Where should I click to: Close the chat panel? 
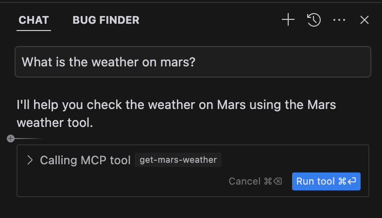365,20
